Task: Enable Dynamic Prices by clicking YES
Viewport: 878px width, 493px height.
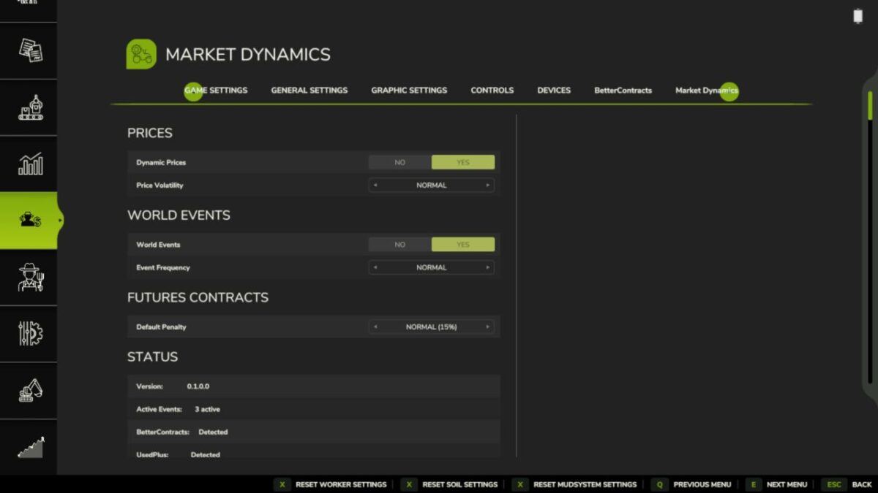Action: (463, 161)
